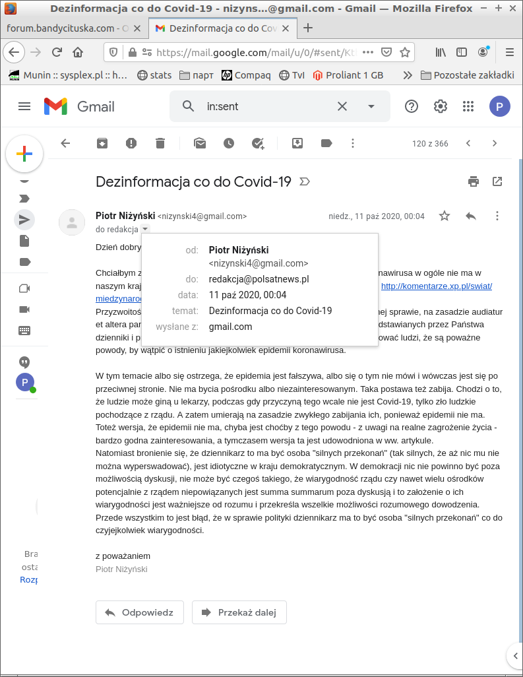The height and width of the screenshot is (677, 523).
Task: Open message in new window
Action: (x=497, y=181)
